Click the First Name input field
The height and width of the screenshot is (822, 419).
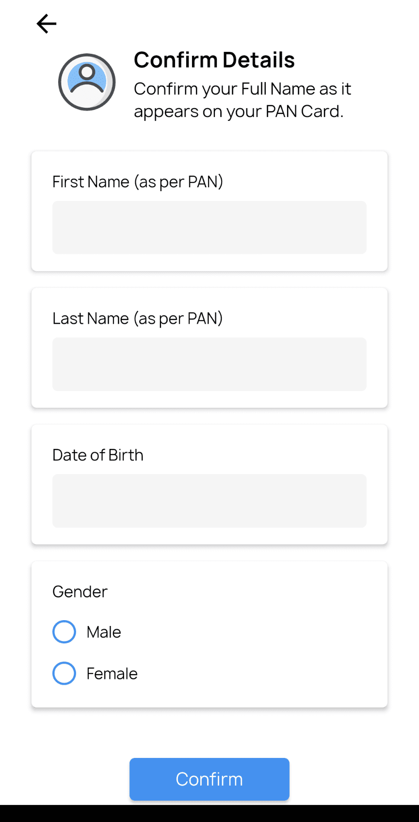tap(209, 228)
